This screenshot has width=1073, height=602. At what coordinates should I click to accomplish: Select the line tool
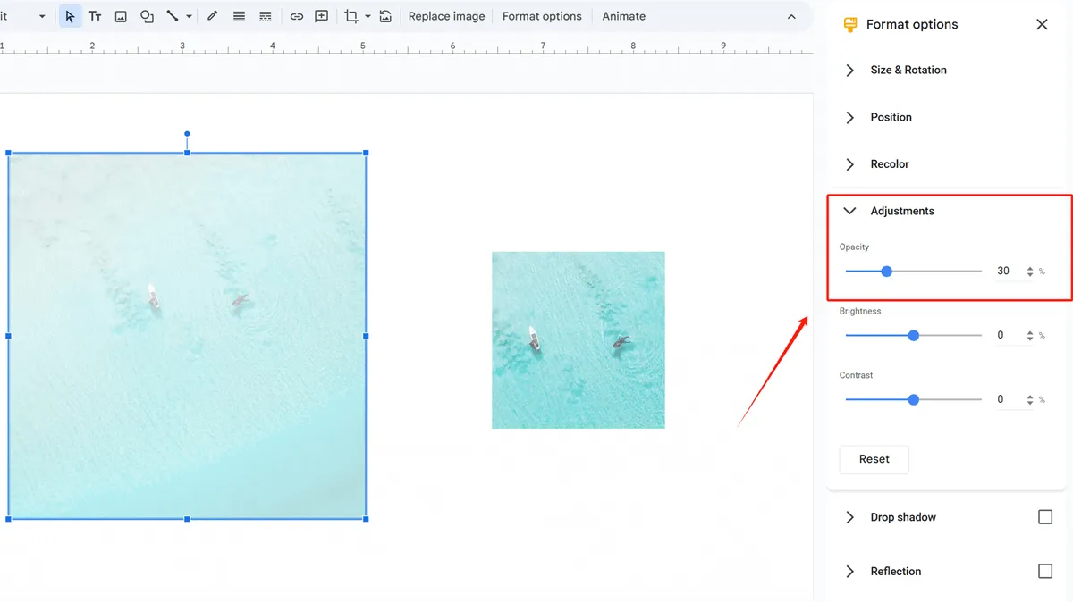[173, 17]
